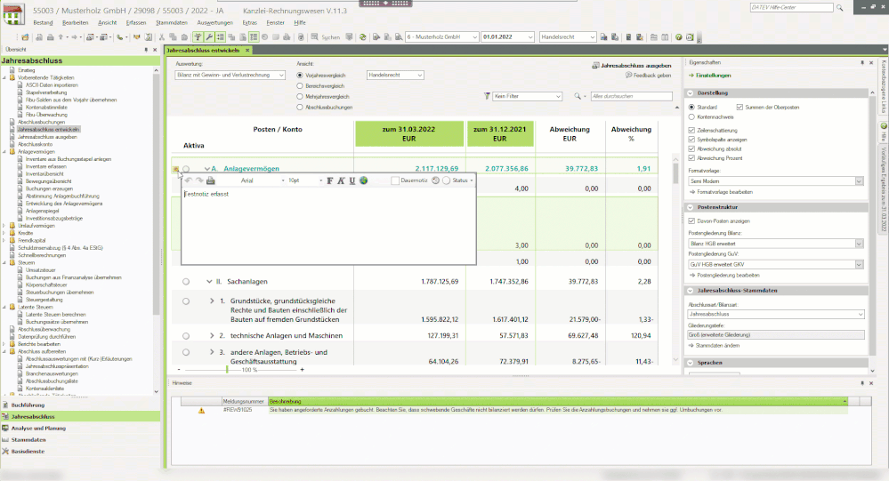889x481 pixels.
Task: Collapse the A. Anlagevermögen row
Action: pos(207,169)
